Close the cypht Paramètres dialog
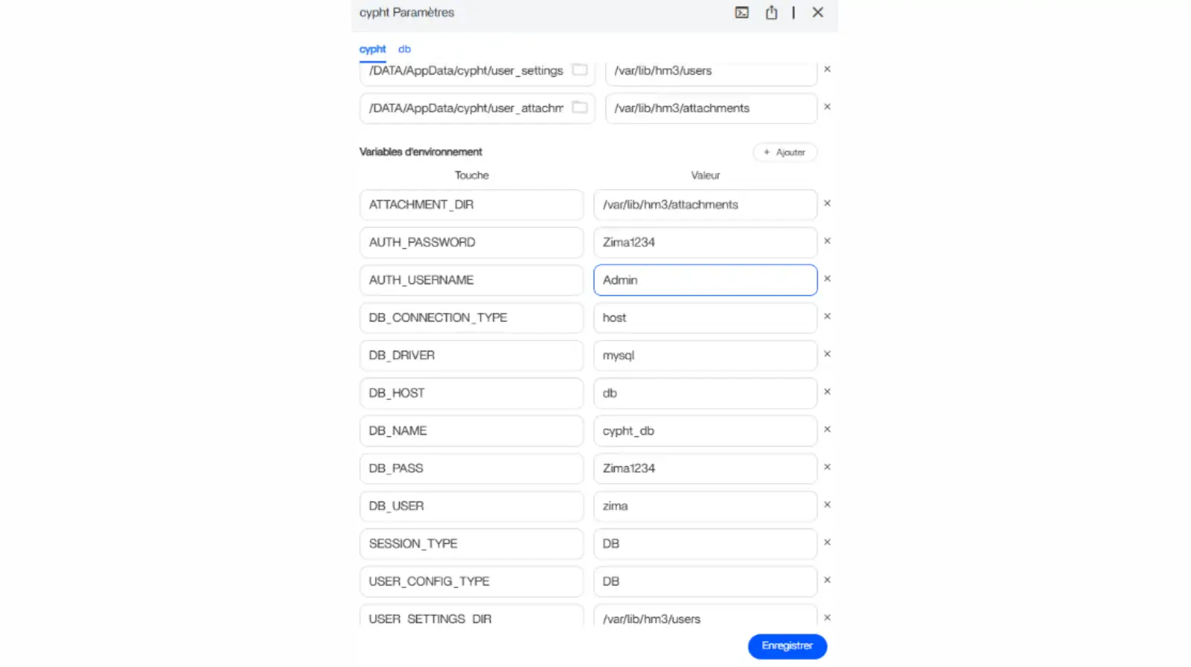The image size is (1191, 667). 817,13
